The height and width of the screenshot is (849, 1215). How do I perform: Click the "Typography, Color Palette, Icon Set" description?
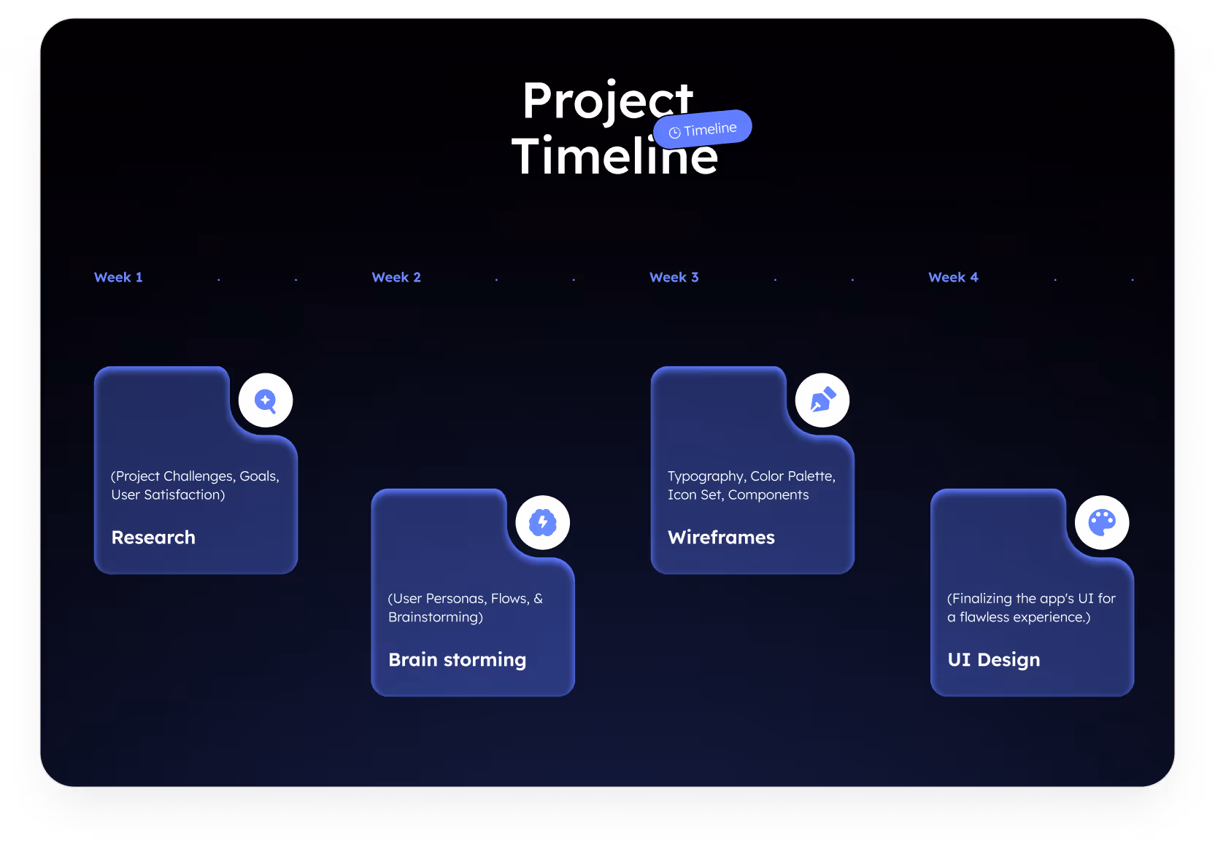[x=752, y=486]
